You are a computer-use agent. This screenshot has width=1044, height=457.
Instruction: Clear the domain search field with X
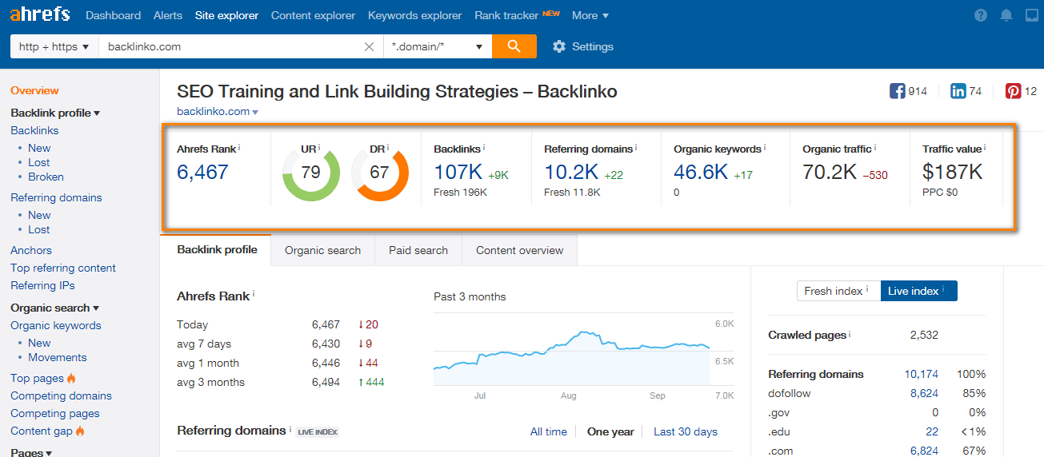369,46
